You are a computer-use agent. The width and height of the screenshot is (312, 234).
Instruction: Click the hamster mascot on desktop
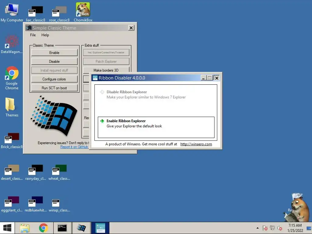pos(297,207)
